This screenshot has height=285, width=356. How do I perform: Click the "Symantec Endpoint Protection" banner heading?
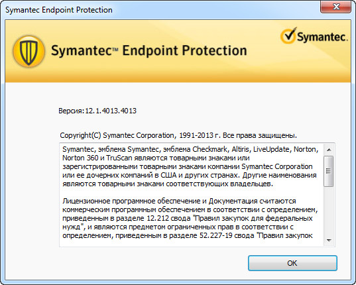[x=149, y=50]
